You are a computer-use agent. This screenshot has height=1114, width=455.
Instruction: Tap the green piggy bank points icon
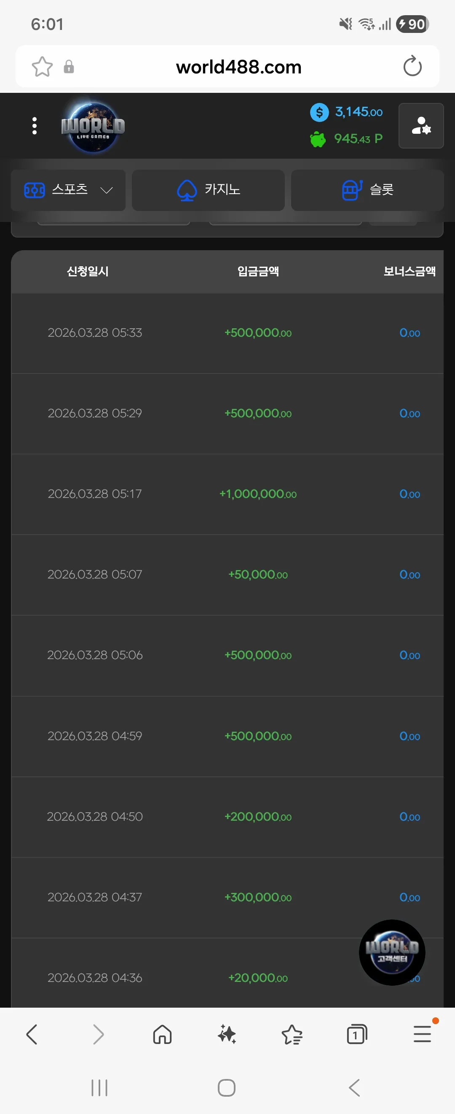pos(318,139)
